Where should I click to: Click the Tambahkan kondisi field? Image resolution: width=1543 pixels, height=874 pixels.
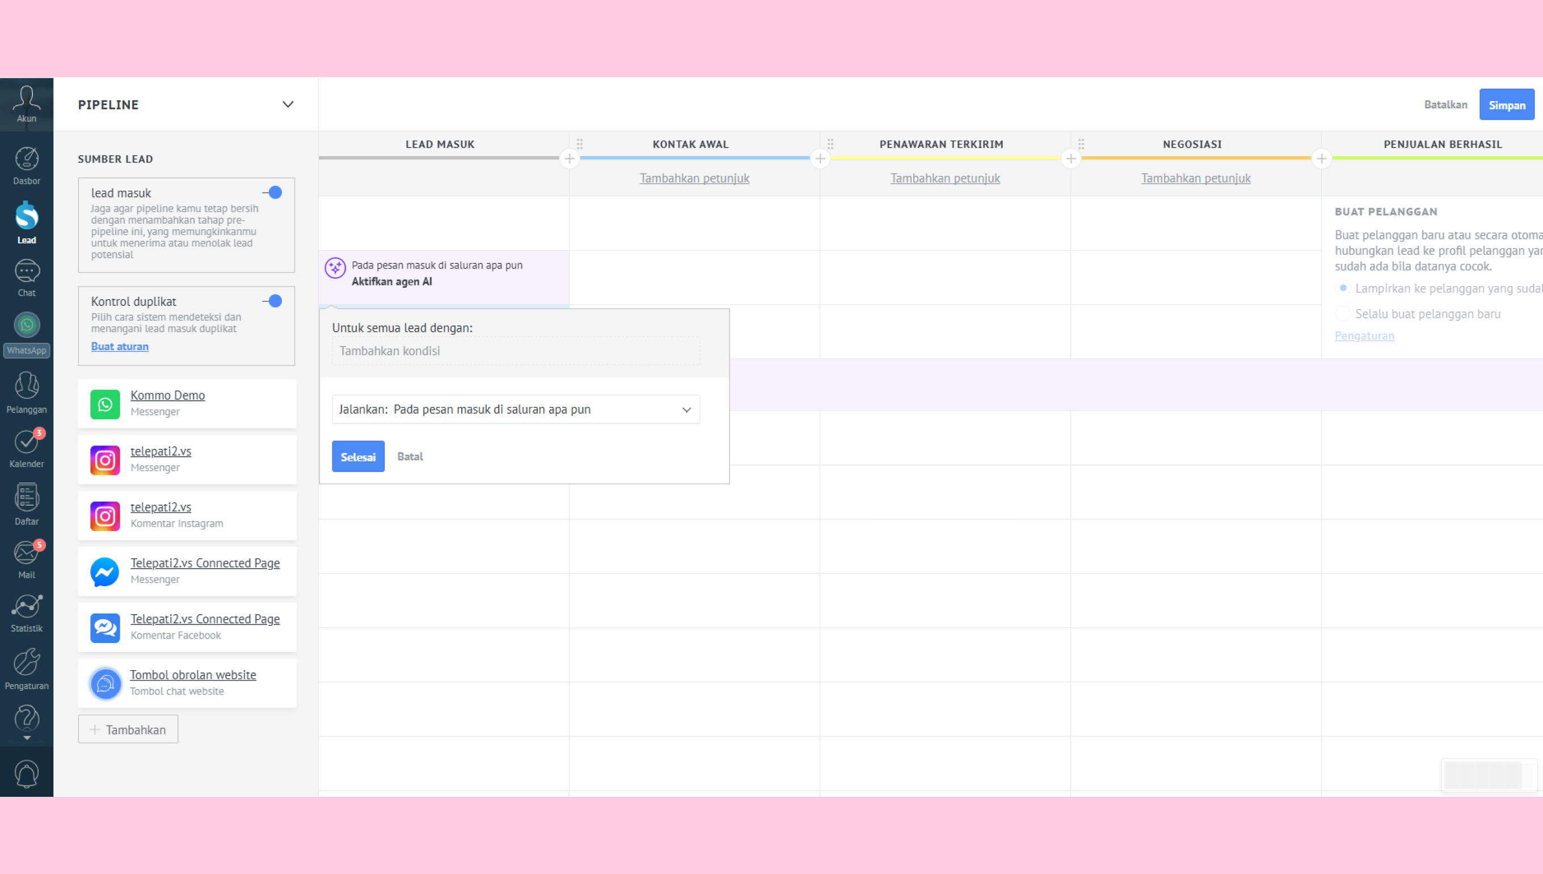pos(516,351)
